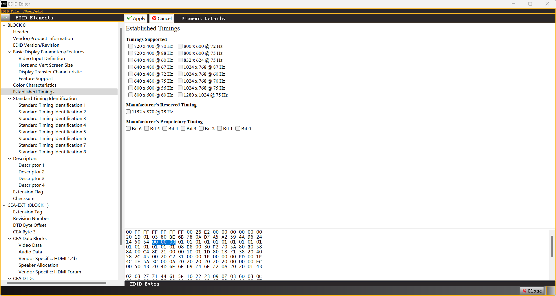Enable the 640 x 480 @ 60 Hz timing

click(x=131, y=60)
